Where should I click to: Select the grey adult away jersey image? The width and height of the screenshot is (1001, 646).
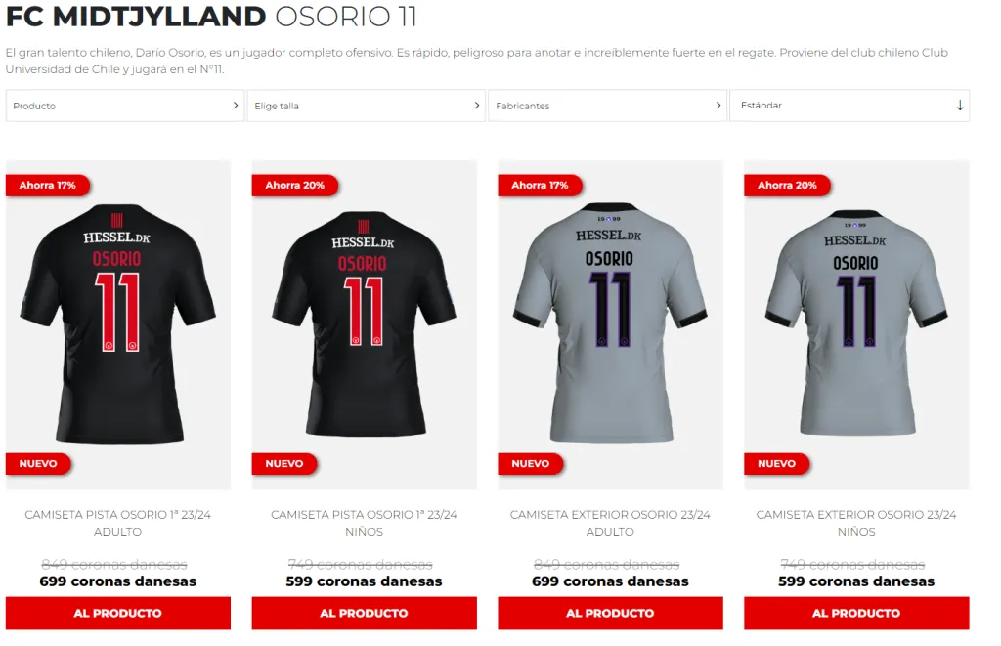click(610, 323)
